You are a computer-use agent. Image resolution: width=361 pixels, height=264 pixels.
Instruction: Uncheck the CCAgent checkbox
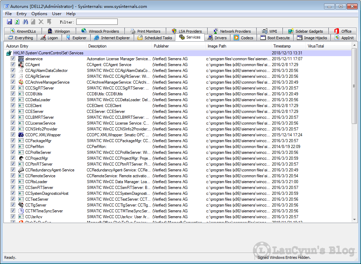tap(13, 64)
